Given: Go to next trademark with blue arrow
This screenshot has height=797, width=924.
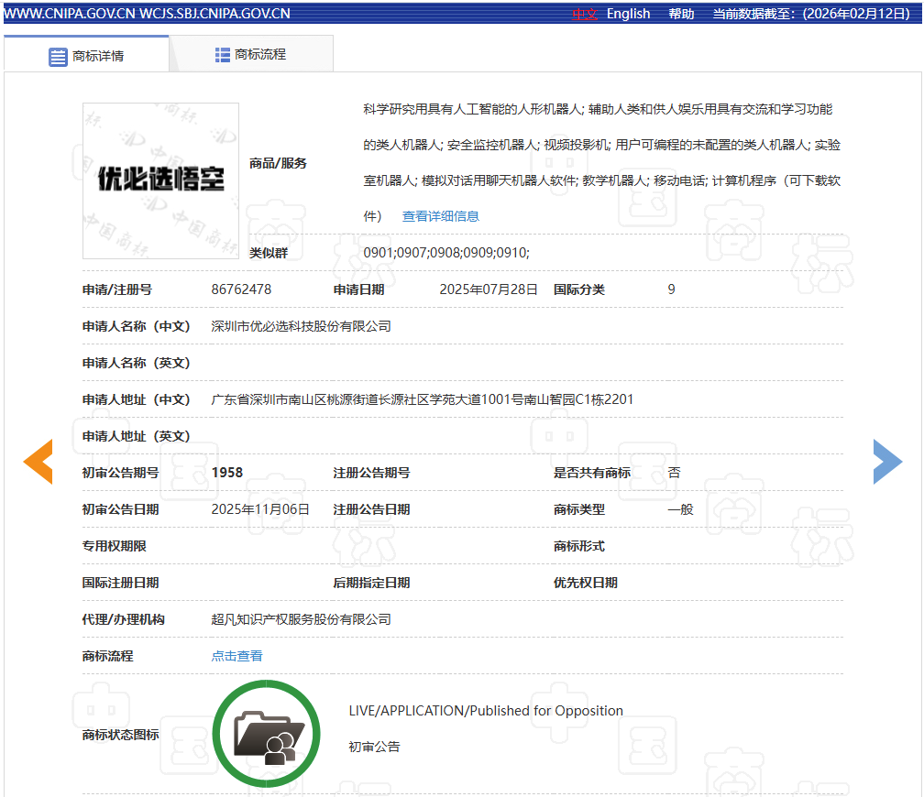Looking at the screenshot, I should coord(886,462).
